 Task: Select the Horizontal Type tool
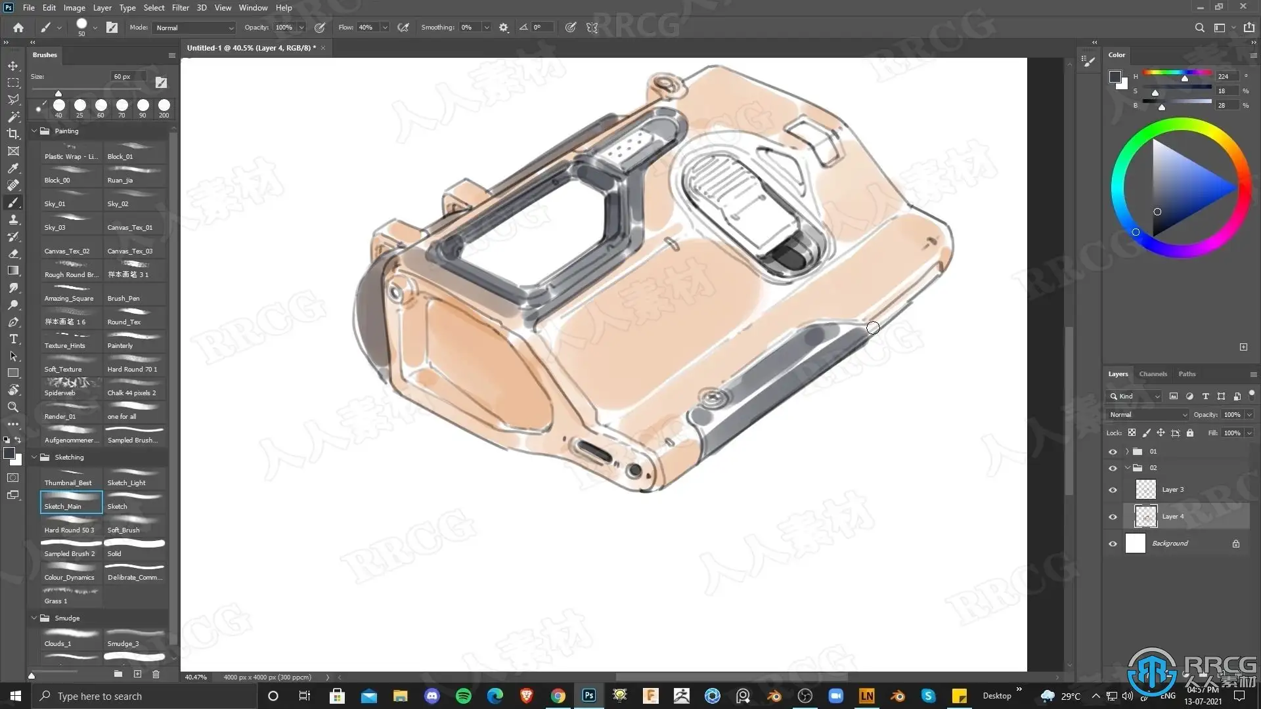pyautogui.click(x=13, y=339)
